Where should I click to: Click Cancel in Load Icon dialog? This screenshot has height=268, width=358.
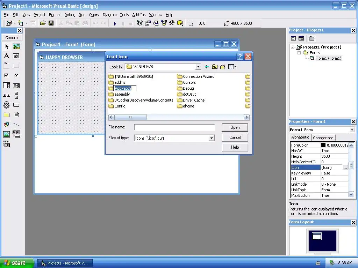[235, 137]
